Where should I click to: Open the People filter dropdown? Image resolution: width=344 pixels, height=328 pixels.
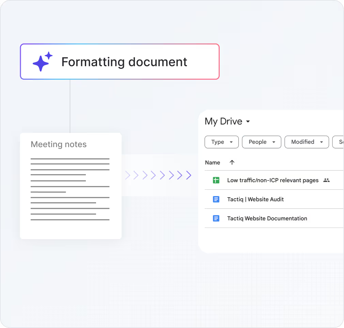tap(262, 142)
